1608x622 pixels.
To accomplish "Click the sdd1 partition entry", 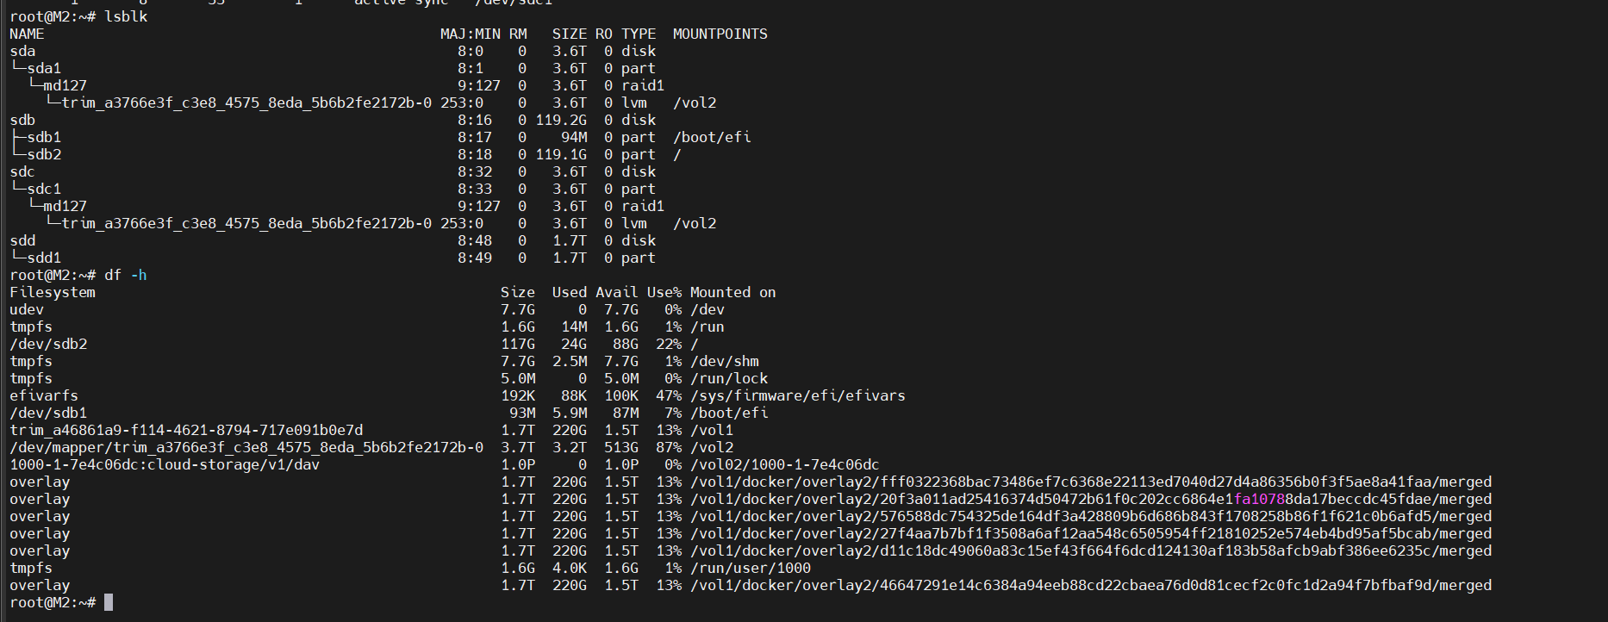I will [44, 258].
